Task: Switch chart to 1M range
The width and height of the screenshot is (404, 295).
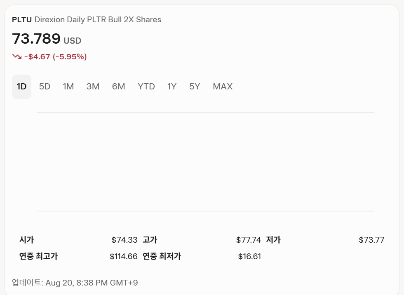Action: 68,87
